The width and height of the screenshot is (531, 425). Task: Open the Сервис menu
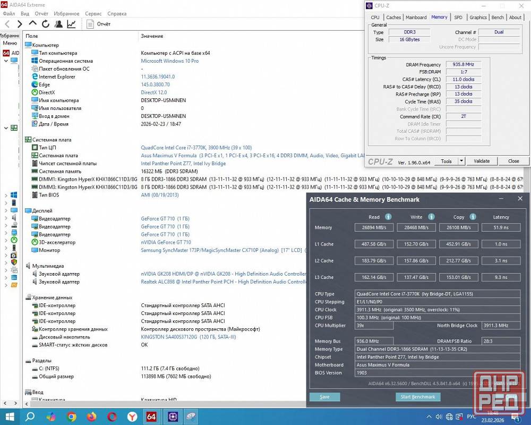(93, 13)
